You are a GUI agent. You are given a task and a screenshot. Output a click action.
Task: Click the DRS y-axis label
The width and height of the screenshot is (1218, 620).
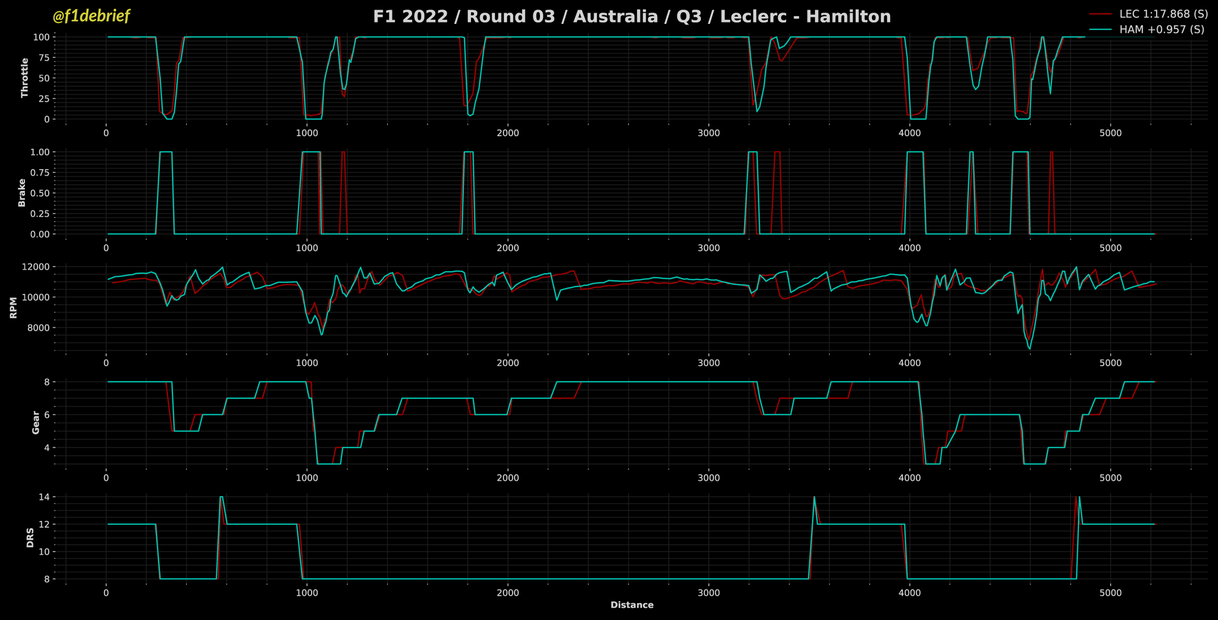pos(30,537)
